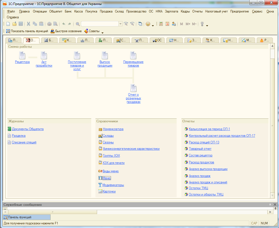The image size is (279, 228).
Task: Expand the dropdown arrow beside wrench icon
Action: click(207, 26)
